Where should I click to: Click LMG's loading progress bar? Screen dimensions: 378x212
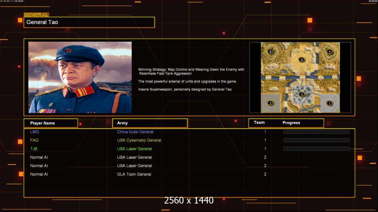317,132
